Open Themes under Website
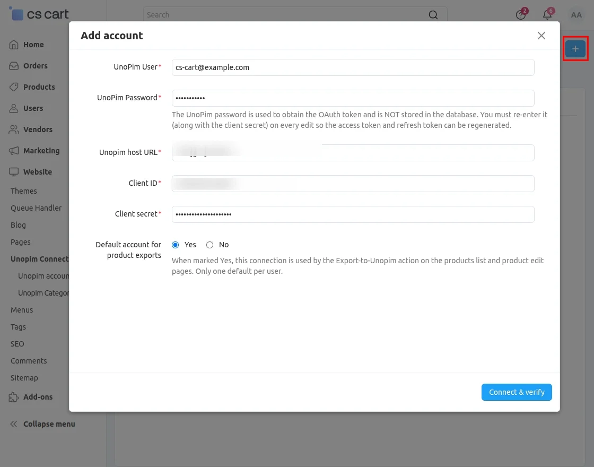594x467 pixels. pos(24,191)
